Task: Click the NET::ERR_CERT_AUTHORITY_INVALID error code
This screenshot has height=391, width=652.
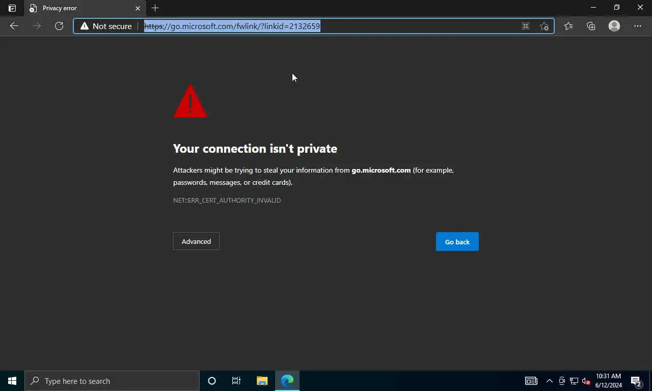Action: 227,201
